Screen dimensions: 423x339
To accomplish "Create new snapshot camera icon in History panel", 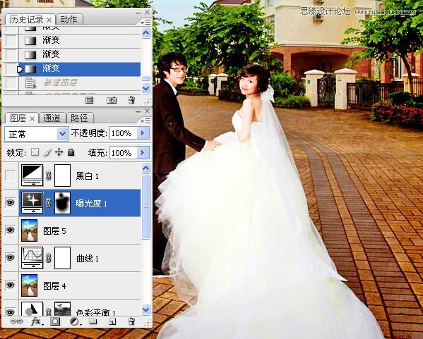I will click(x=112, y=101).
